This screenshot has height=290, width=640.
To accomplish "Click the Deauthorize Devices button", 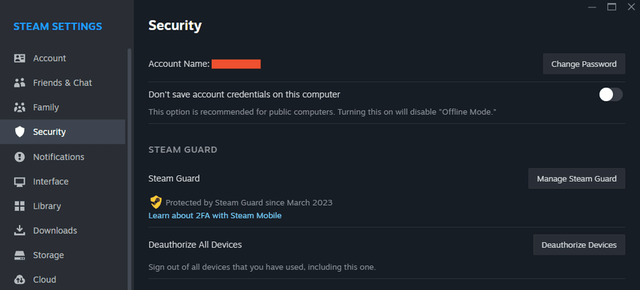I will click(579, 245).
